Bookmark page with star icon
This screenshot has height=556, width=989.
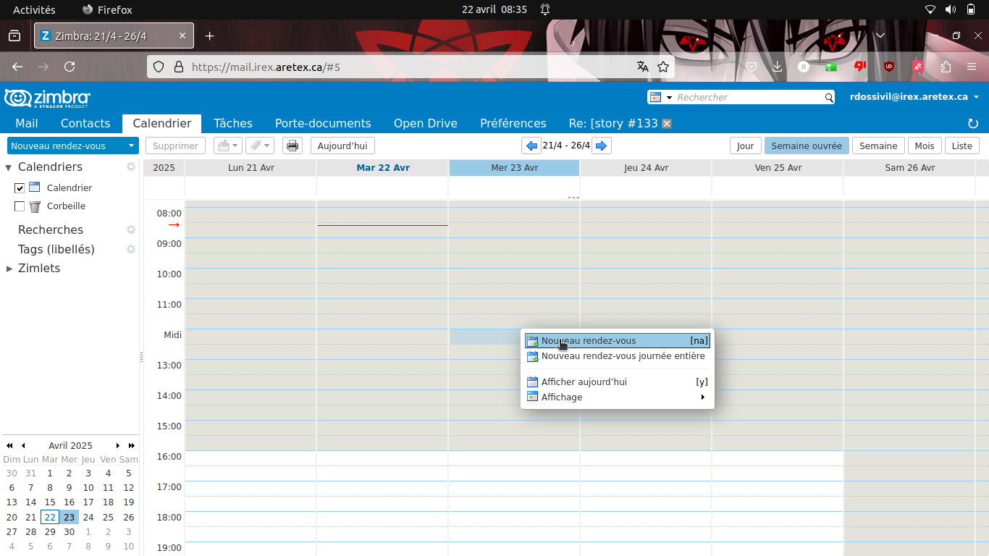coord(663,67)
